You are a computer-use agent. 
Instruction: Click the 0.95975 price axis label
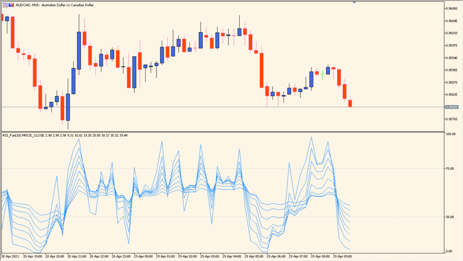point(452,46)
